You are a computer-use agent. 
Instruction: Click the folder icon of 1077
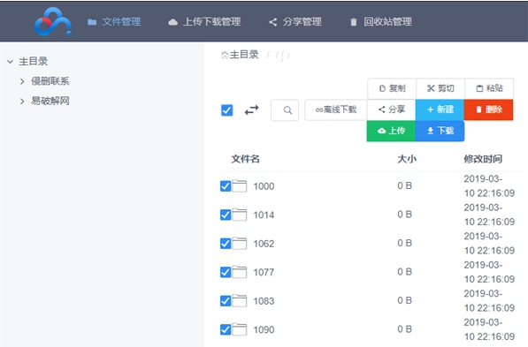[240, 272]
